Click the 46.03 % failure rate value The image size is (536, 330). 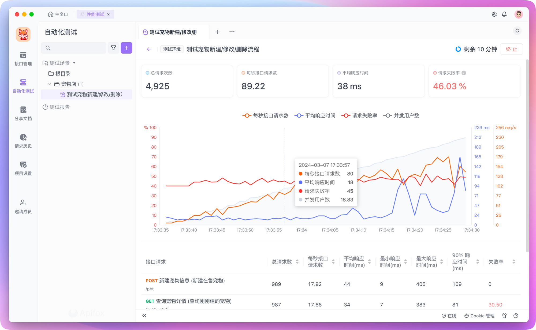click(x=449, y=86)
